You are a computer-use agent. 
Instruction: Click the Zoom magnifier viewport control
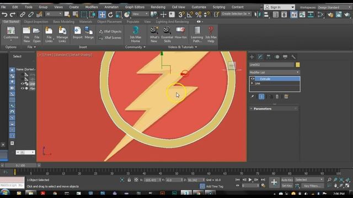(329, 180)
